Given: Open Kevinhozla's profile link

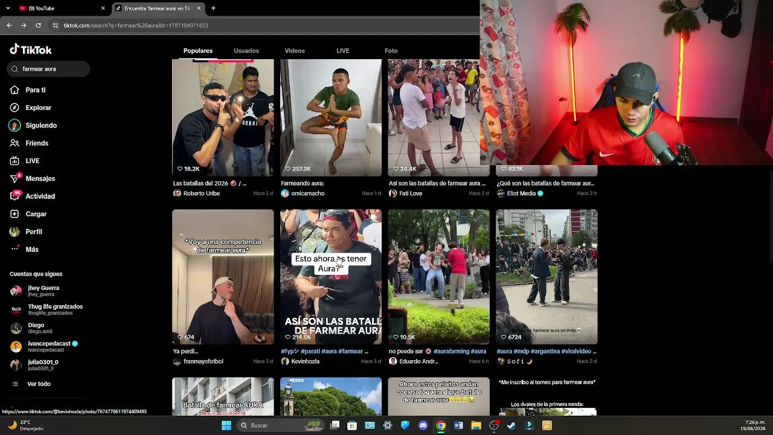Looking at the screenshot, I should click(x=306, y=361).
